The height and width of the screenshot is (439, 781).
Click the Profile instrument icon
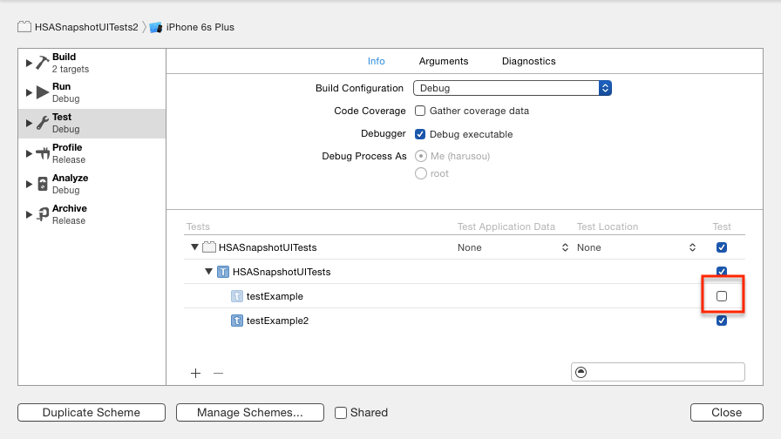coord(42,153)
